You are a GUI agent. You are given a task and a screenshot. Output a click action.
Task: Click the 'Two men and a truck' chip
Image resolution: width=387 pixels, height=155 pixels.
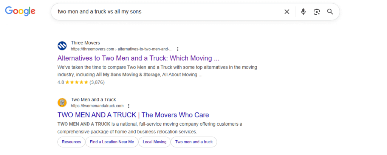pos(194,142)
